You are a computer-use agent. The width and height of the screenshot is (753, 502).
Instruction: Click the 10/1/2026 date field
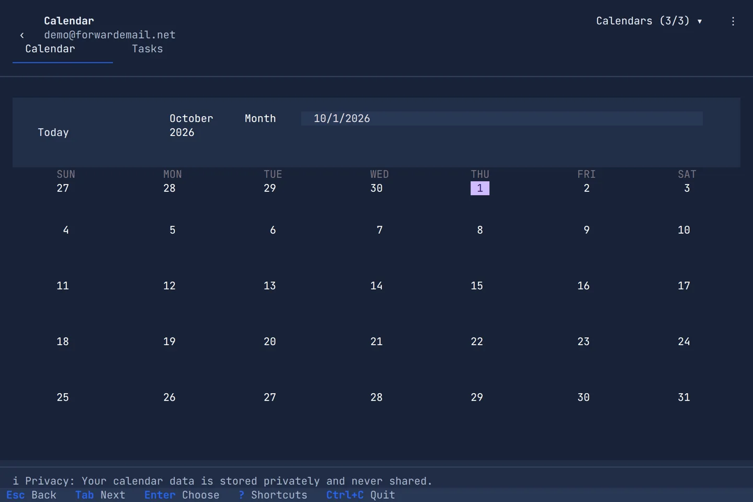(502, 118)
